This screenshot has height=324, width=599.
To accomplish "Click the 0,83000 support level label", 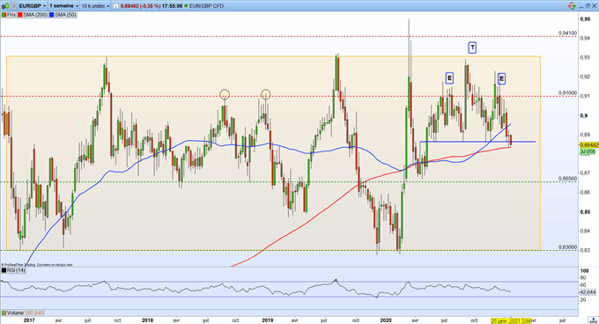I will (567, 247).
